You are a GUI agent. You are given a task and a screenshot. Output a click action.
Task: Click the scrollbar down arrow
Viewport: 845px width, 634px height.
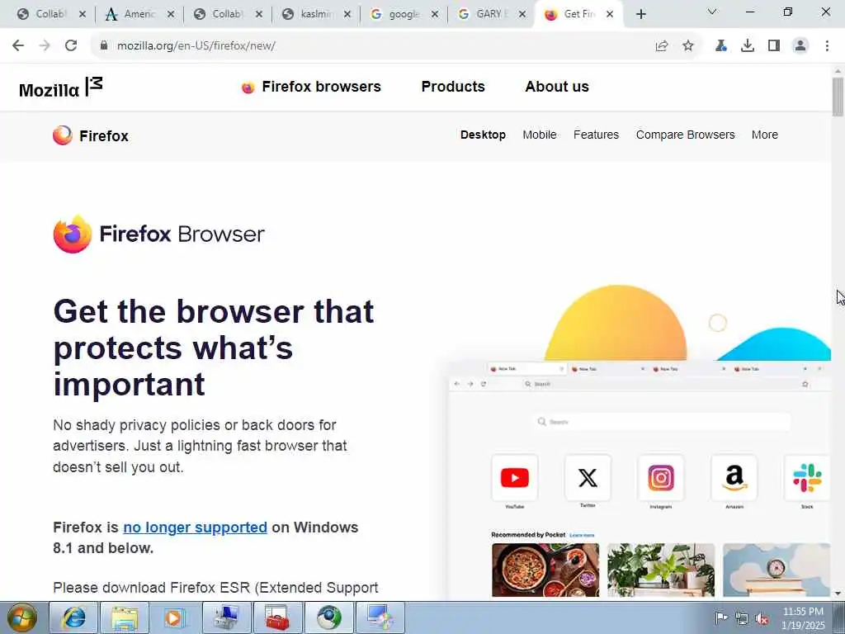pos(838,594)
